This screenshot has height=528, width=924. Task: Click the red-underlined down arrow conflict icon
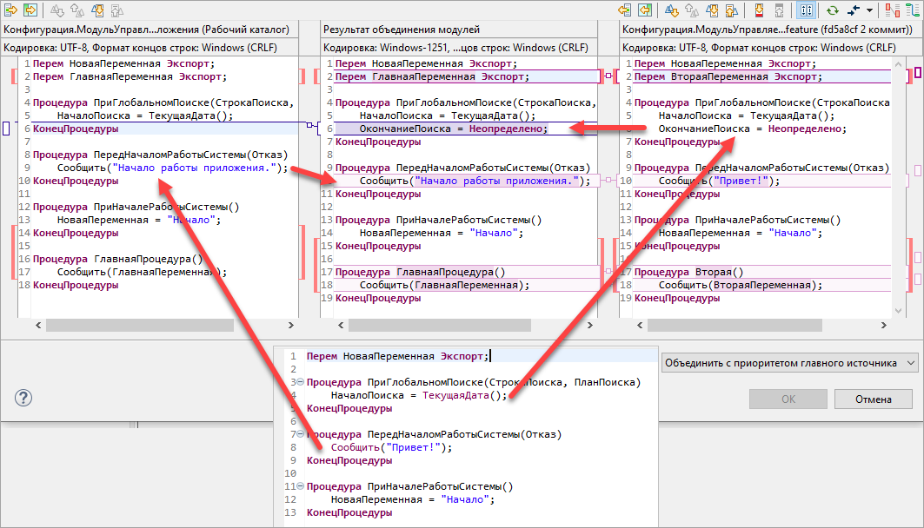click(x=759, y=10)
